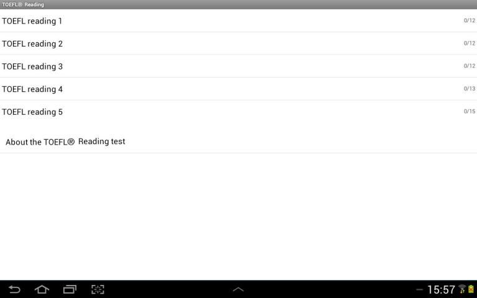Click the 0/12 score for reading 1
The image size is (477, 298).
click(x=470, y=20)
